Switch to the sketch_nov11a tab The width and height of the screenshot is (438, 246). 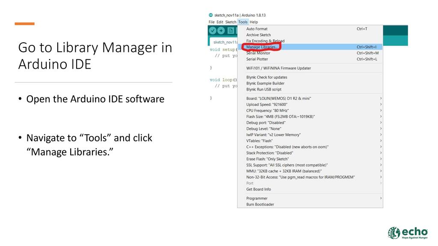(225, 42)
